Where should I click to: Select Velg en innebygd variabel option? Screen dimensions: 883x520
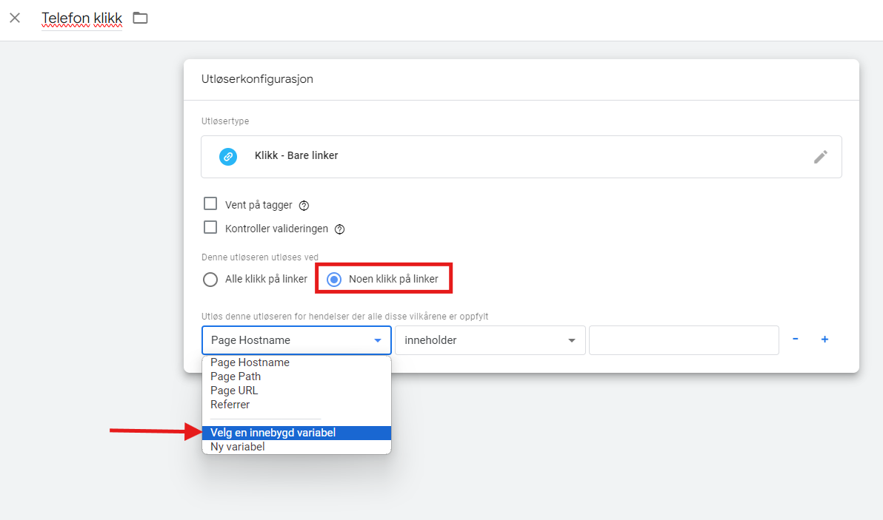click(x=273, y=433)
